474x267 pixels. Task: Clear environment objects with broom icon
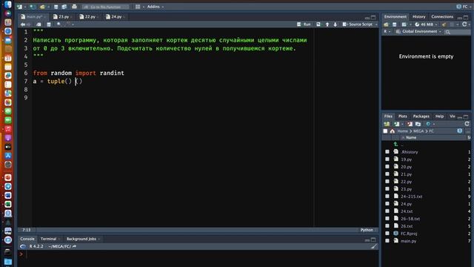coord(444,24)
